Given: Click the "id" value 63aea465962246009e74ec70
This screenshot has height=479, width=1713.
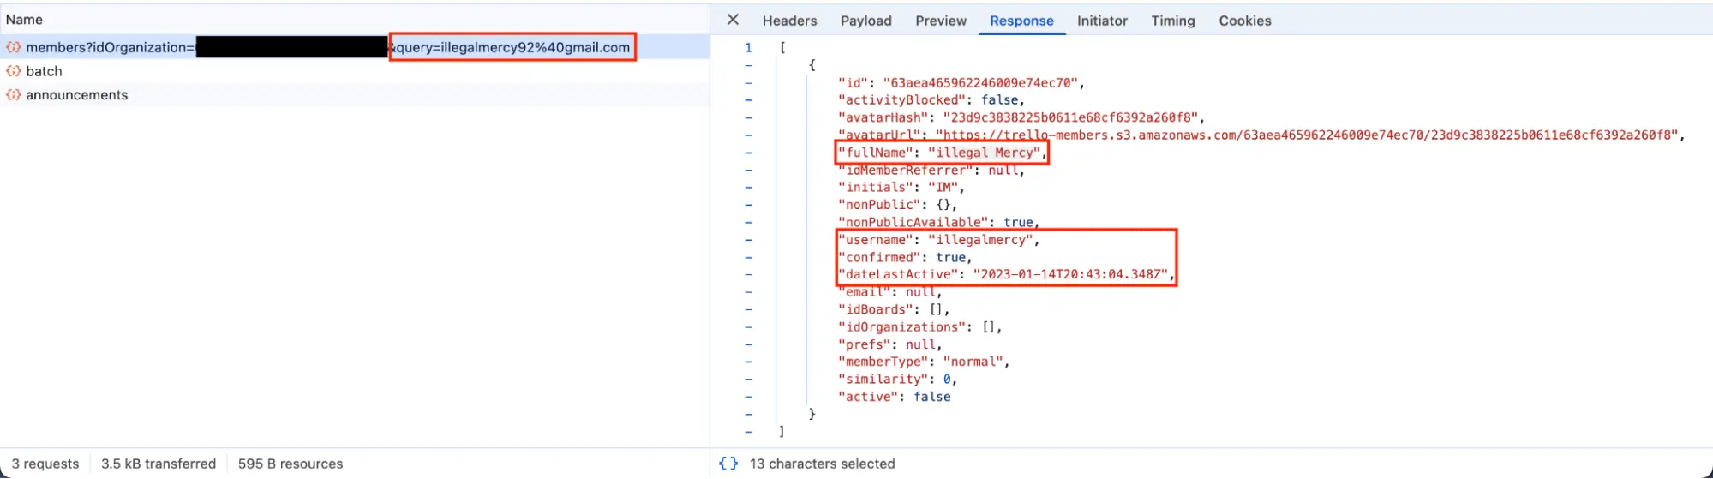Looking at the screenshot, I should [980, 83].
